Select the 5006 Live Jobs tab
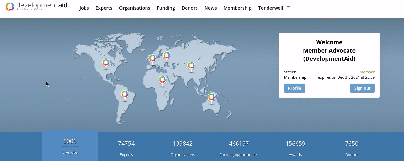 pyautogui.click(x=70, y=146)
